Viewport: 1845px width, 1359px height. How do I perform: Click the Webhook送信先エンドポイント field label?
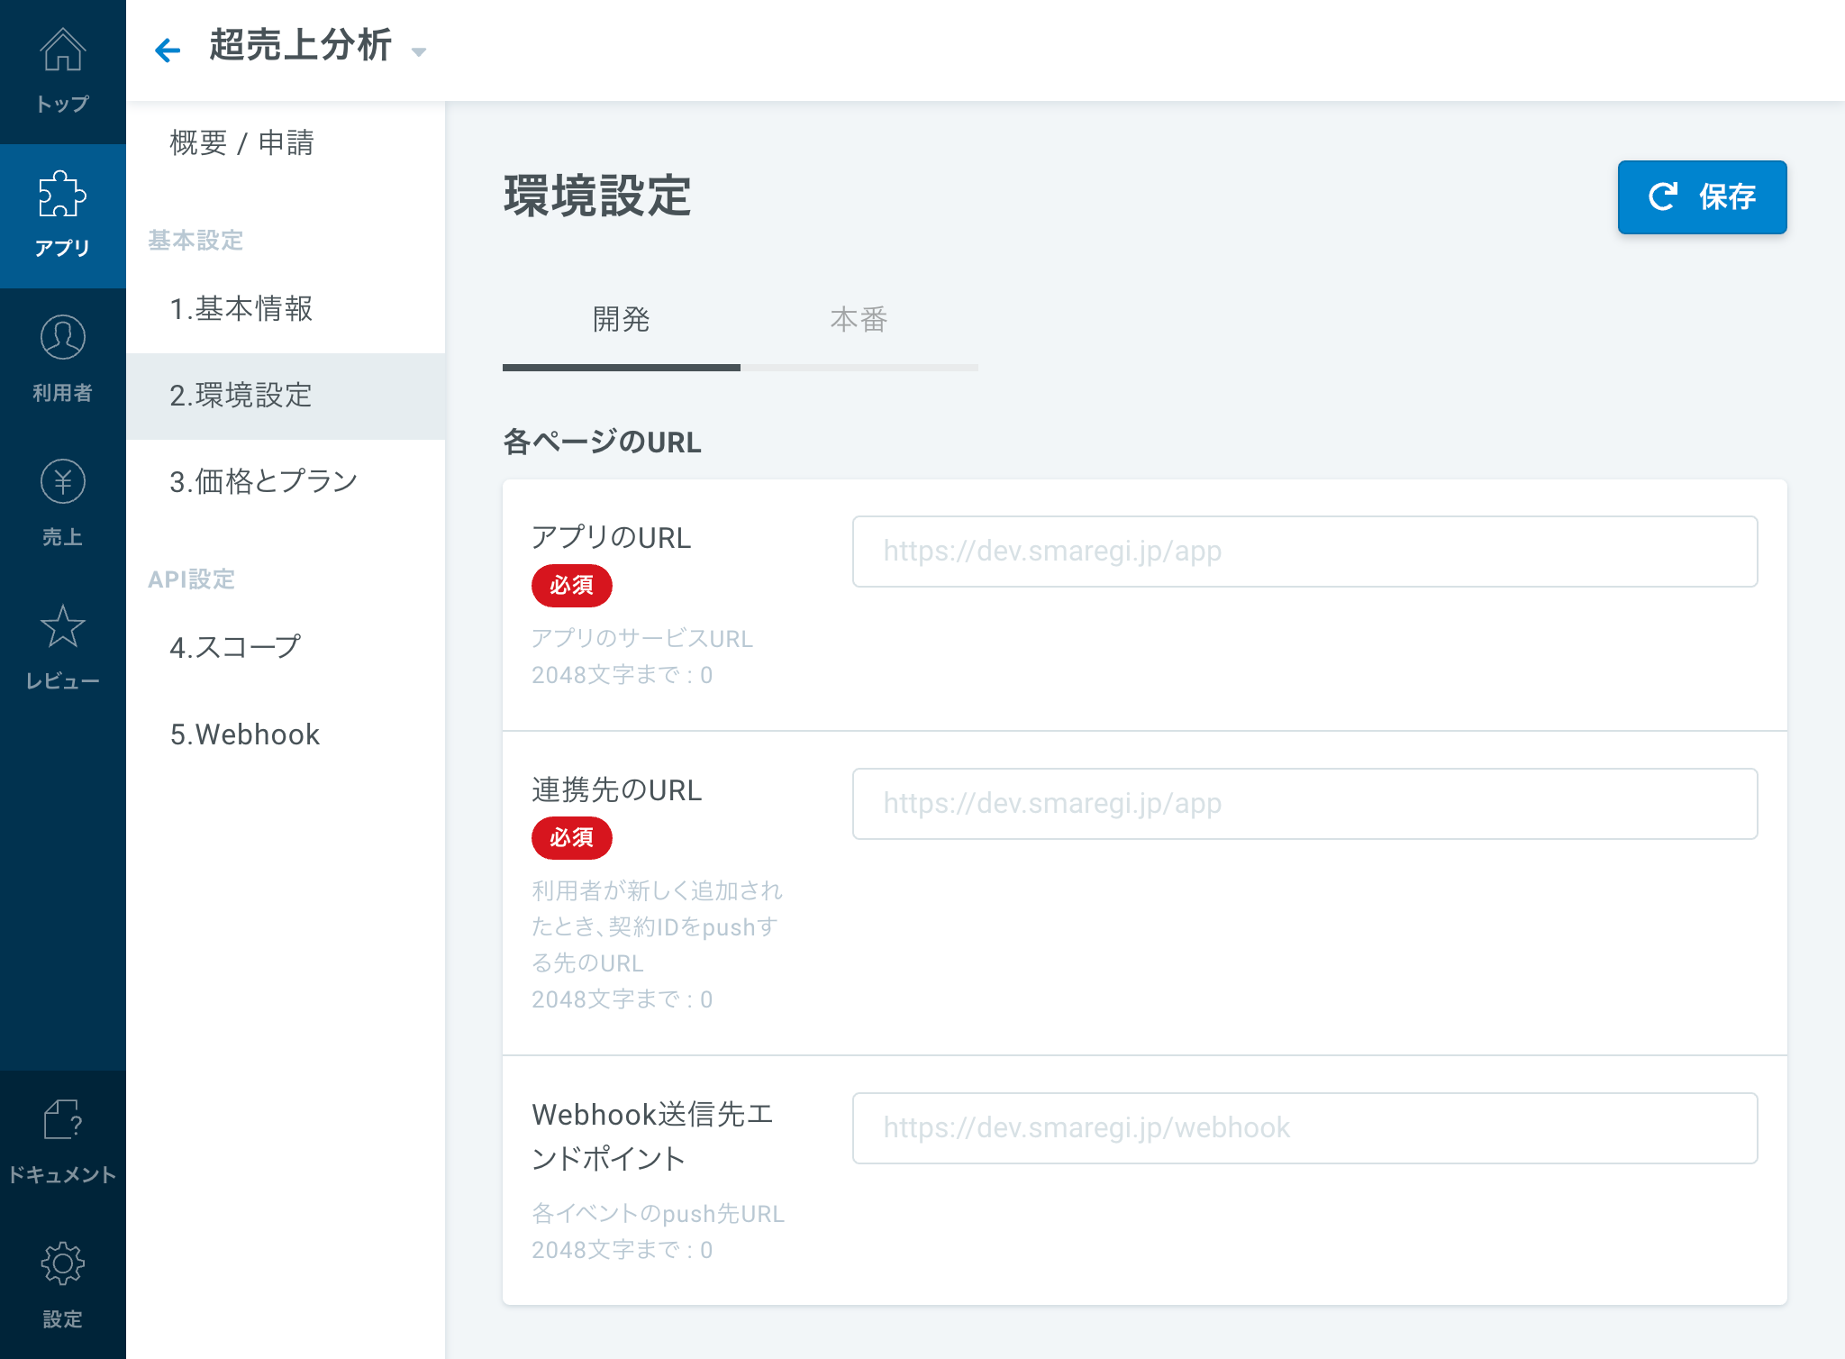point(652,1136)
